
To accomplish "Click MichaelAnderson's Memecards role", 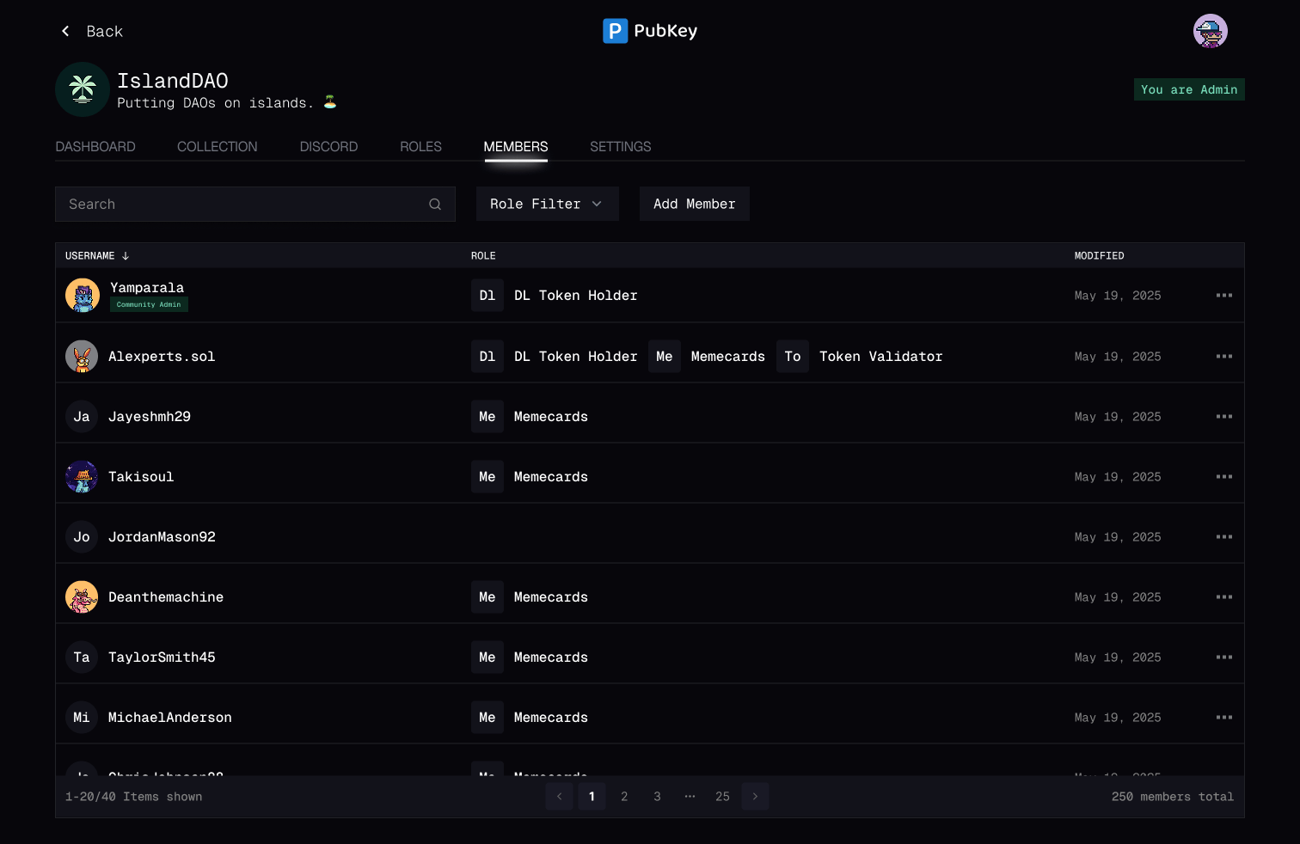I will click(530, 718).
